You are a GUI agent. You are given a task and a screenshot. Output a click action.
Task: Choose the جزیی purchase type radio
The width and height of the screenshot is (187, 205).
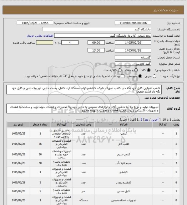tap(155, 76)
